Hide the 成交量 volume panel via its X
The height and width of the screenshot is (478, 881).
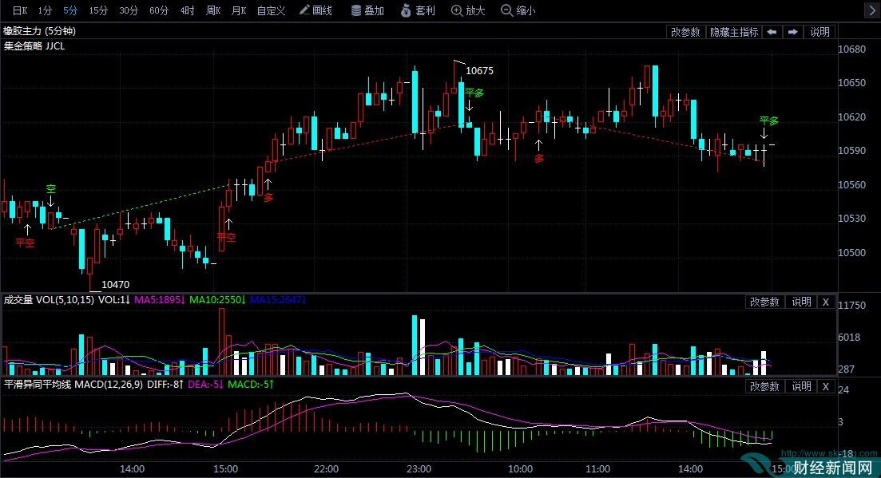(826, 302)
